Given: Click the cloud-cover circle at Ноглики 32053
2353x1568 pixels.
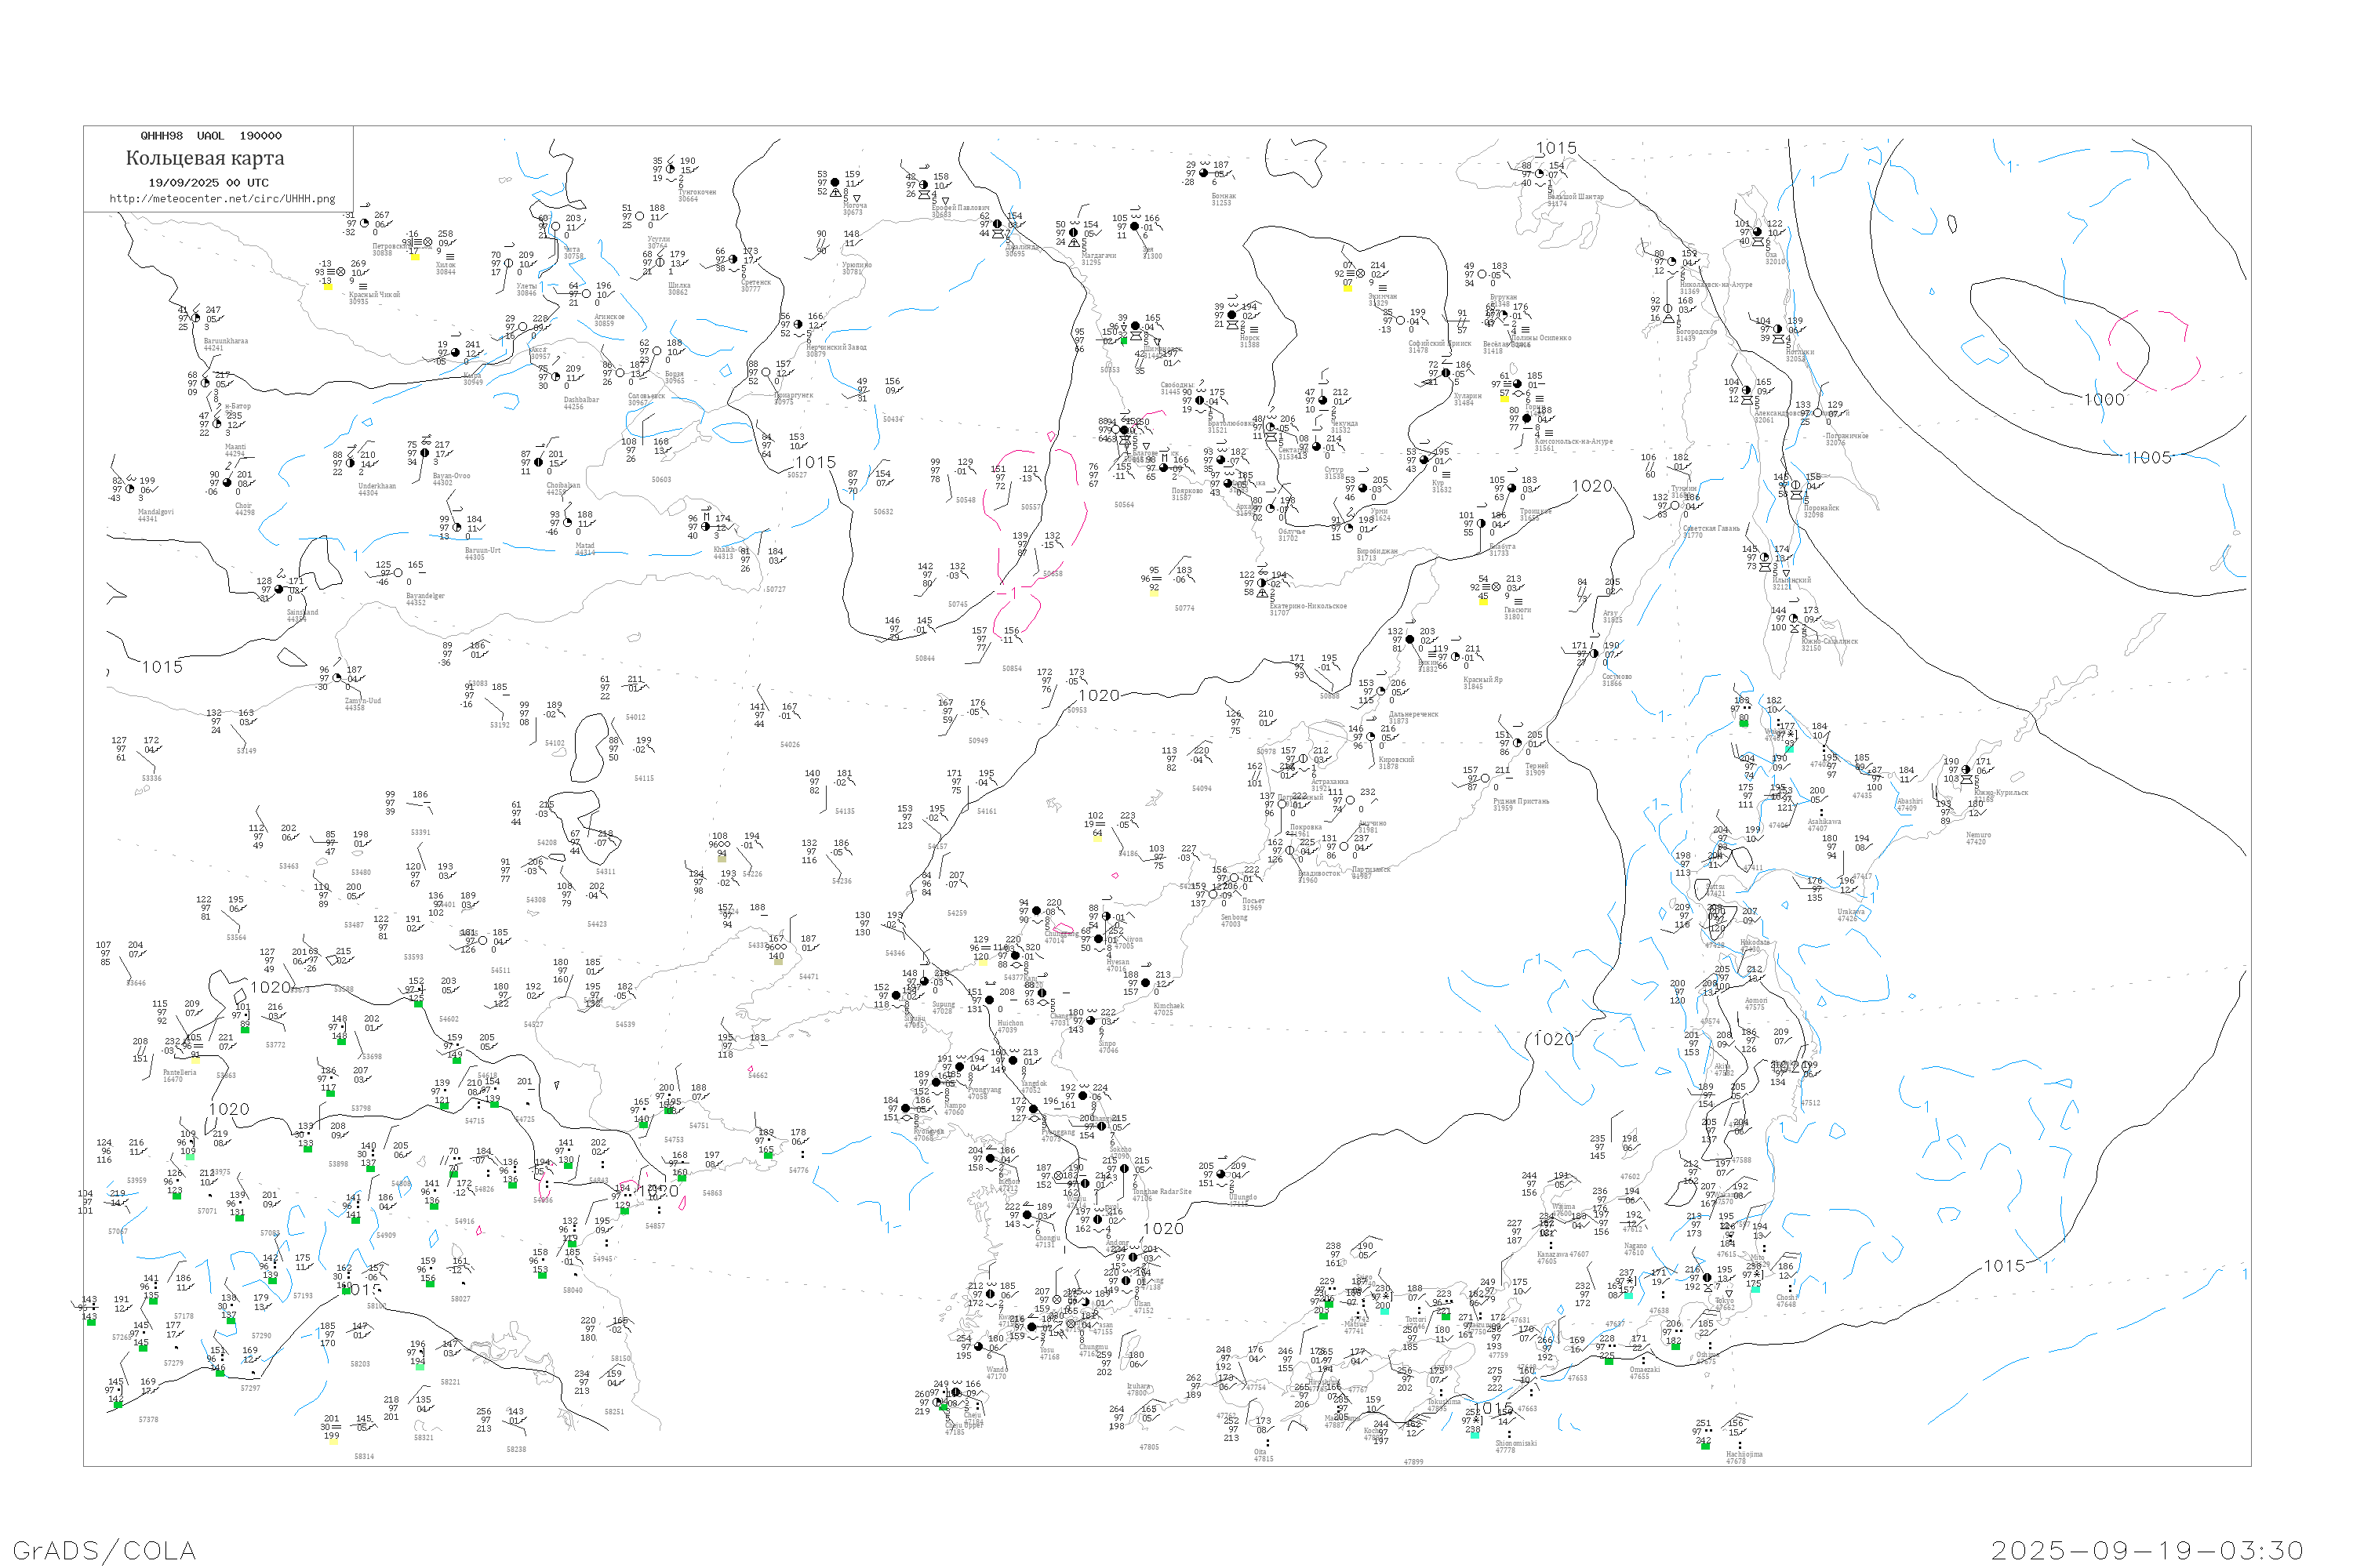Looking at the screenshot, I should point(1779,329).
